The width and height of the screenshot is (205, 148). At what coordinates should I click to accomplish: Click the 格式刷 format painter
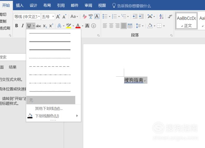(x=5, y=28)
